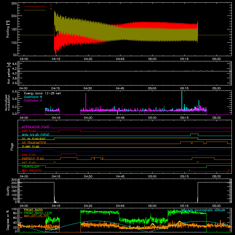The width and height of the screenshot is (235, 235).
Task: Click the green FRONT_RATIO_1225 legend label
Action: [x=38, y=213]
